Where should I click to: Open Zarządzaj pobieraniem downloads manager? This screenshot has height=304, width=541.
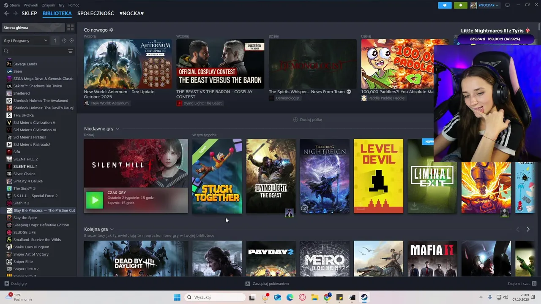(267, 284)
